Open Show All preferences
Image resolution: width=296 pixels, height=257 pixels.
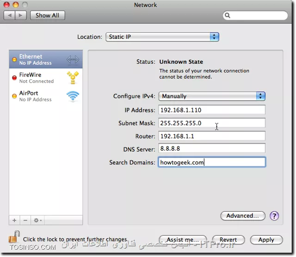click(47, 15)
